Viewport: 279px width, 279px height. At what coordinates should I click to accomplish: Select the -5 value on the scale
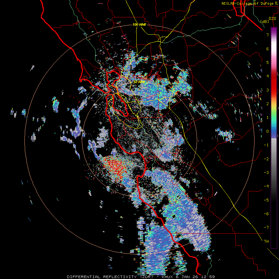pyautogui.click(x=266, y=200)
